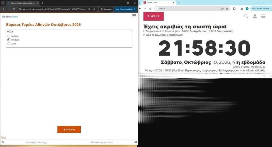Go forward in the Kobo browser window
This screenshot has width=272, height=147.
tap(9, 9)
